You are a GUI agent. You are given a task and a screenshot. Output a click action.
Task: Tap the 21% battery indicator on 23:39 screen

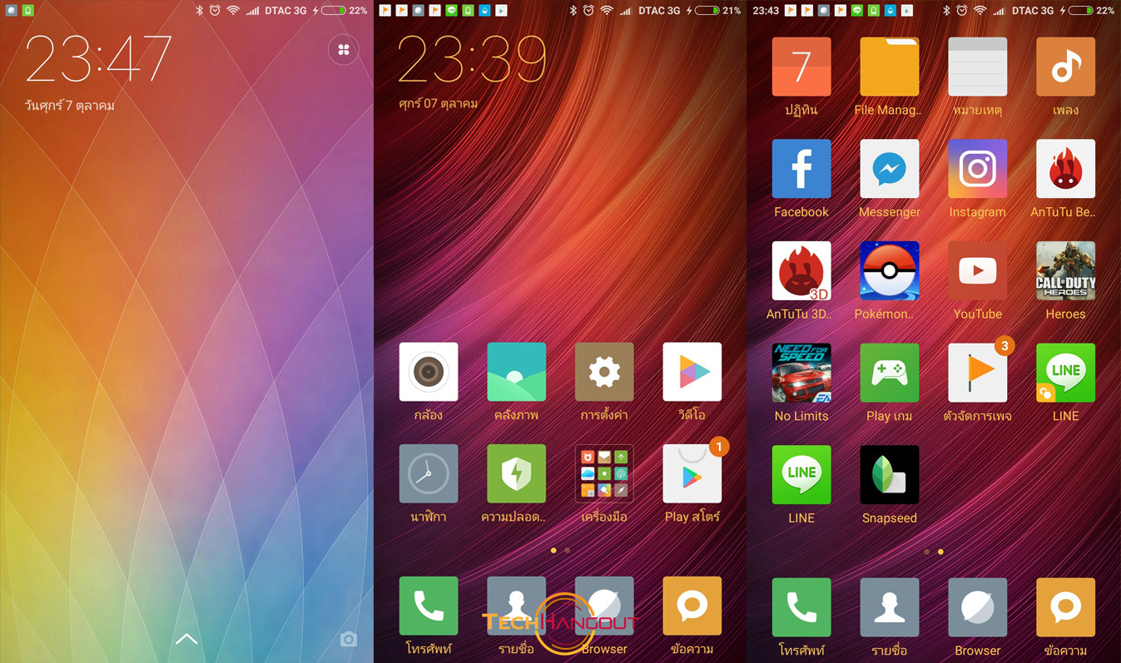tap(718, 11)
